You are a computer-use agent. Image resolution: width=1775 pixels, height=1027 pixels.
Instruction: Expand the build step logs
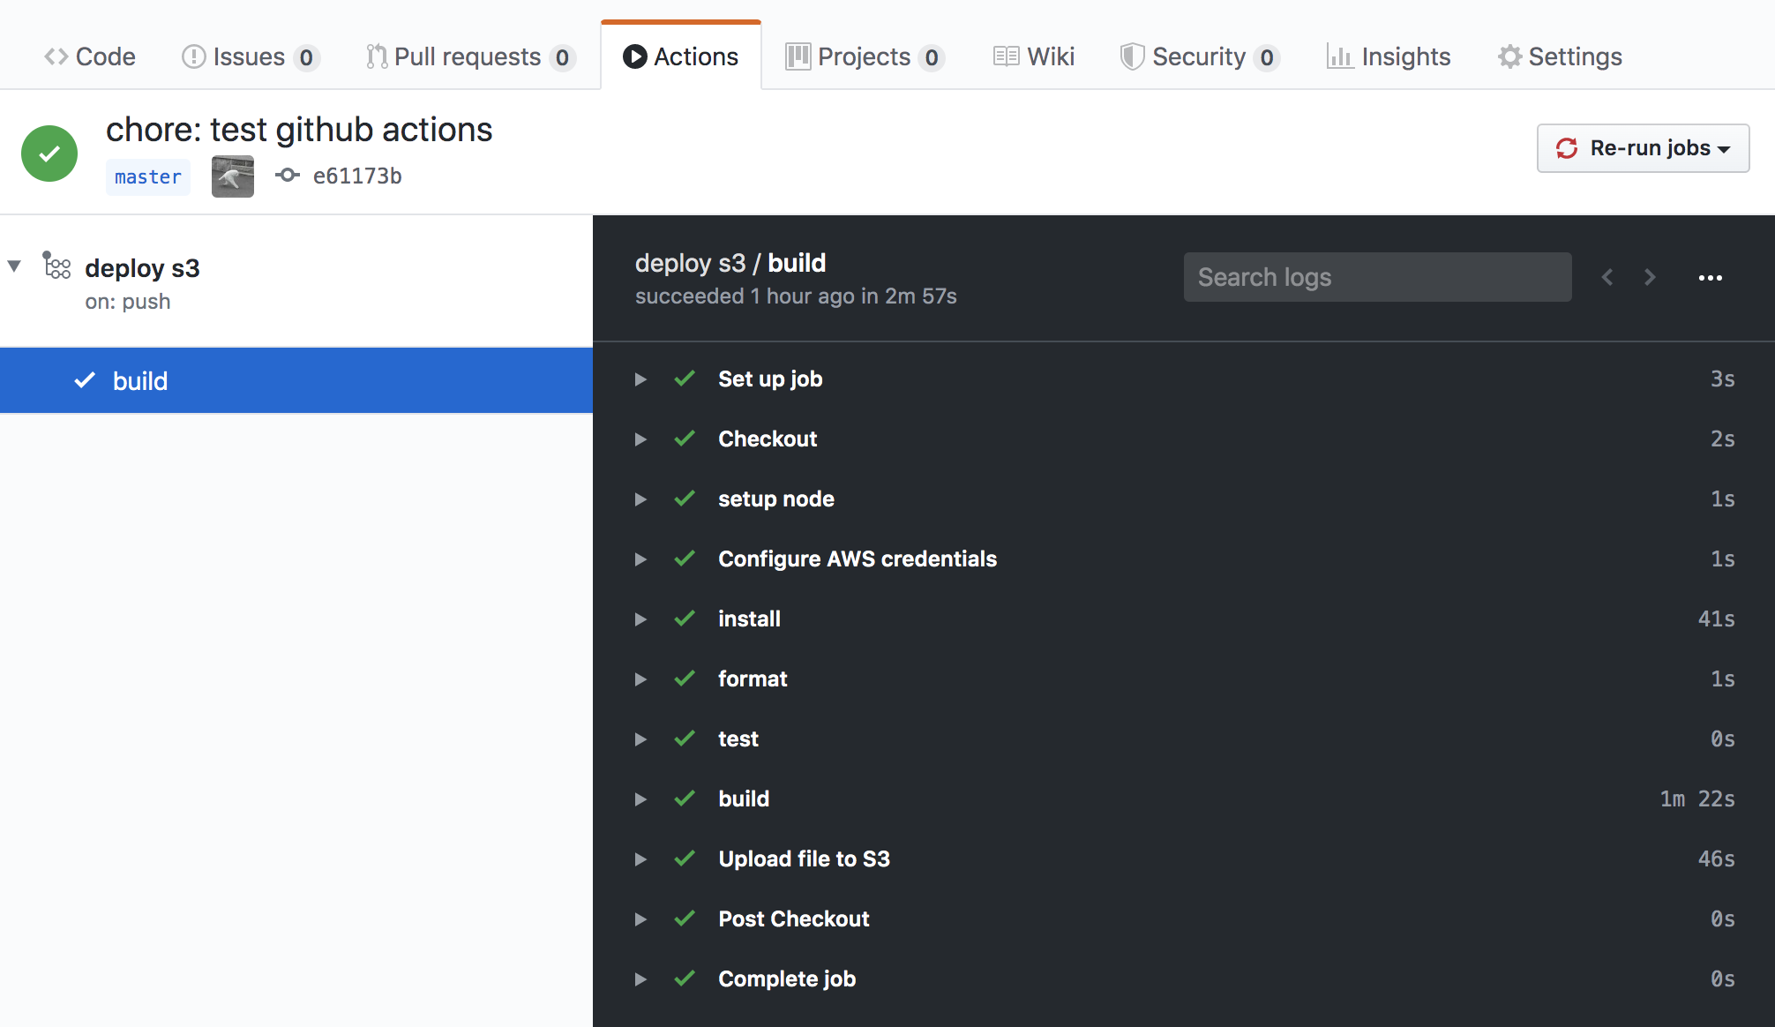(x=640, y=799)
